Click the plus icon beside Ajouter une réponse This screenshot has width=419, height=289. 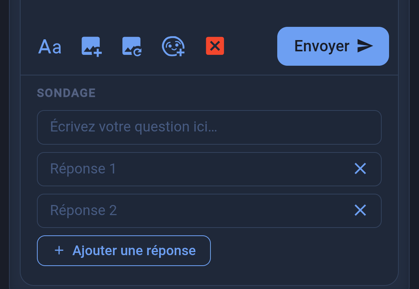(x=59, y=251)
